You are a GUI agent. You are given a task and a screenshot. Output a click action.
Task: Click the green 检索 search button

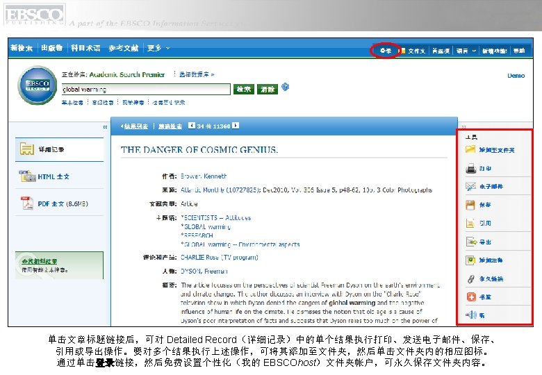244,89
